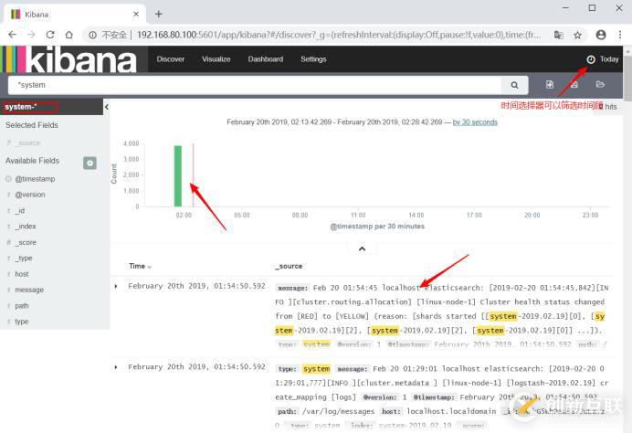Screen dimensions: 632x433
Task: Open the Settings tab
Action: [313, 58]
